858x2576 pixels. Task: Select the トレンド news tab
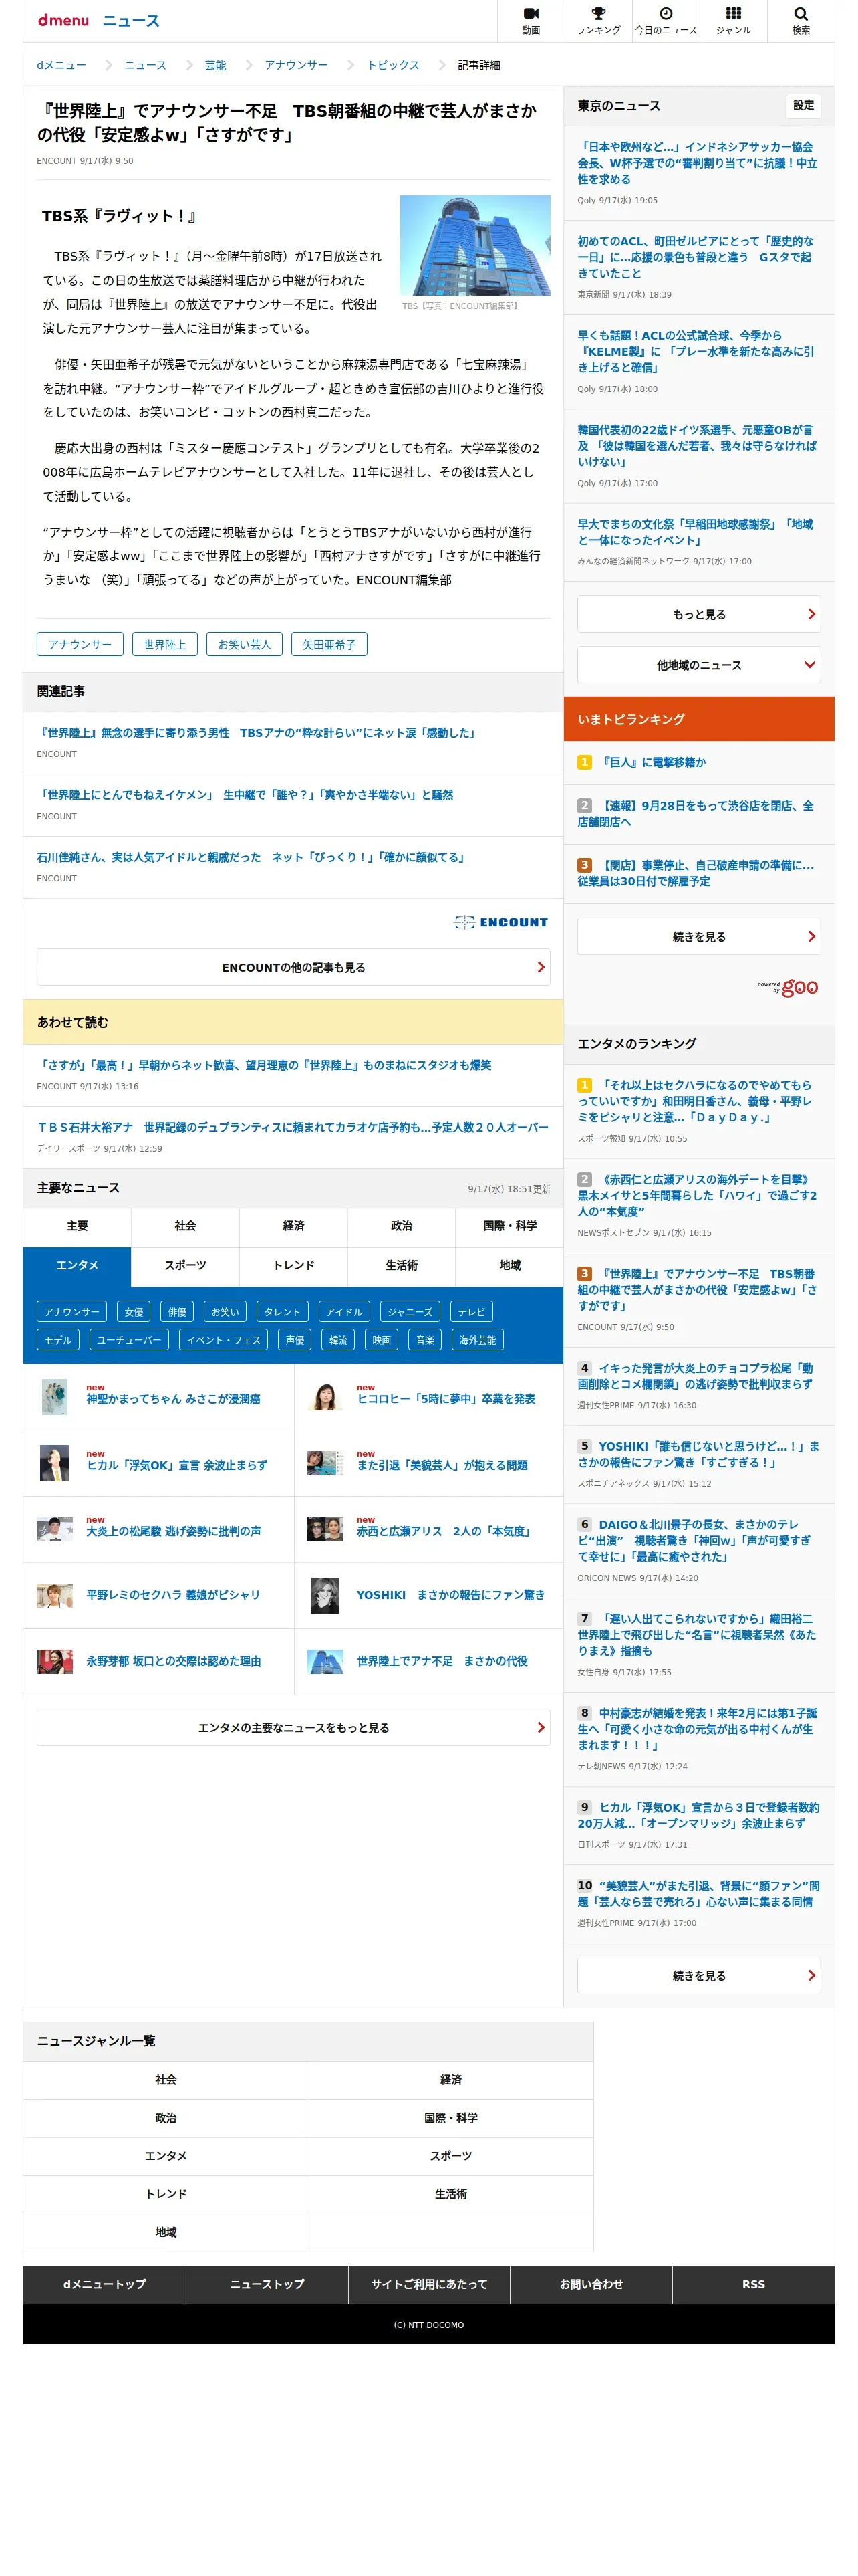[x=293, y=1266]
